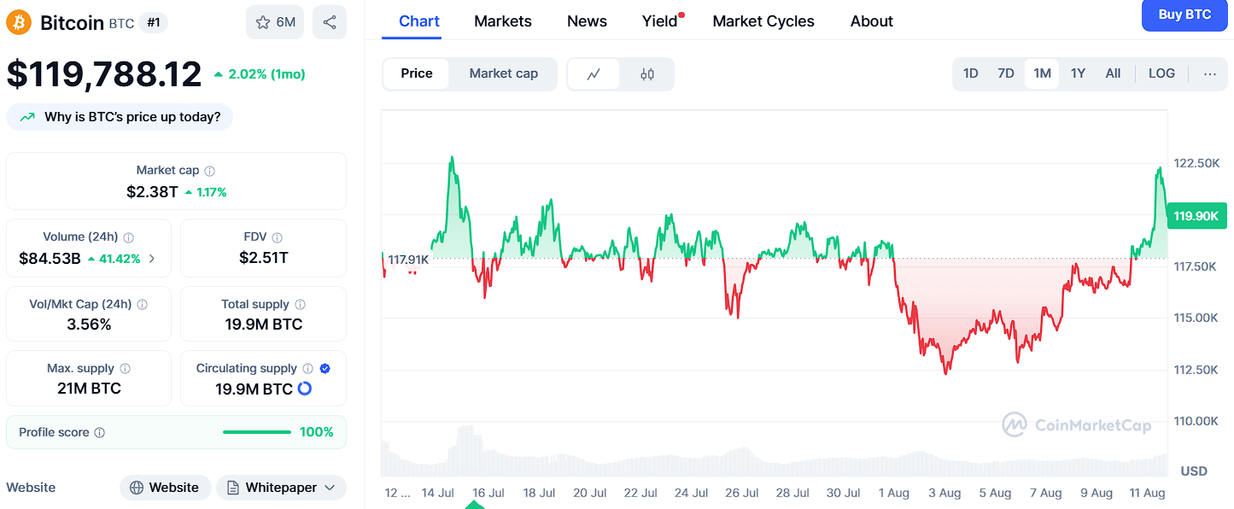Open the chart more options ellipsis
The width and height of the screenshot is (1234, 509).
coord(1210,73)
